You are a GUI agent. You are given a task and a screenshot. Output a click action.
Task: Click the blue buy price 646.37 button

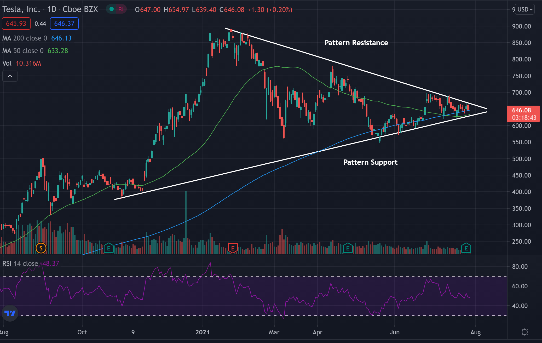(x=64, y=24)
